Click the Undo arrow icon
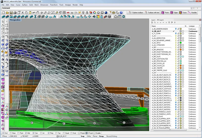202x138 pixels. click(x=34, y=12)
